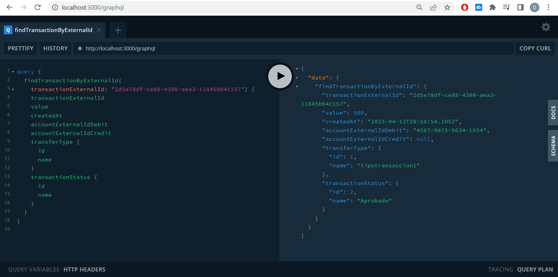
Task: Collapse the data object in the response panel
Action: click(x=297, y=77)
